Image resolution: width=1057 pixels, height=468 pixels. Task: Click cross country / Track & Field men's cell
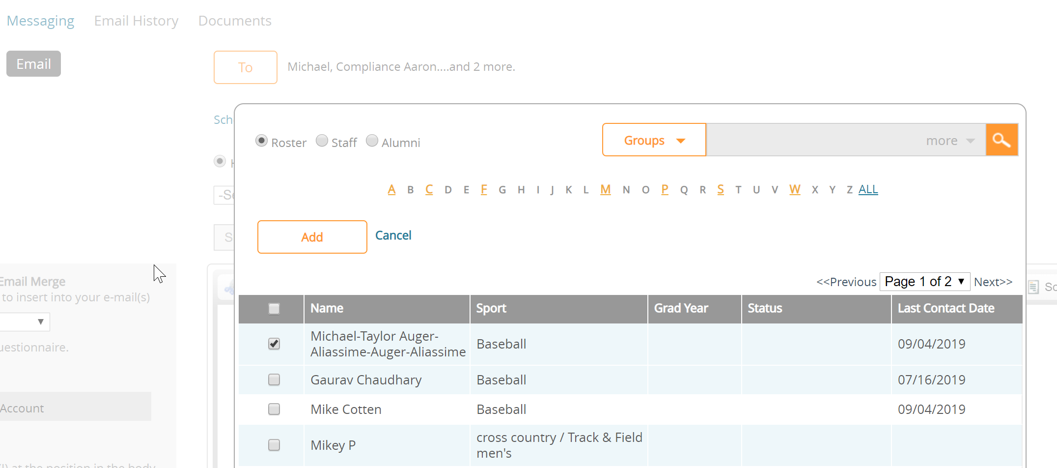point(559,445)
